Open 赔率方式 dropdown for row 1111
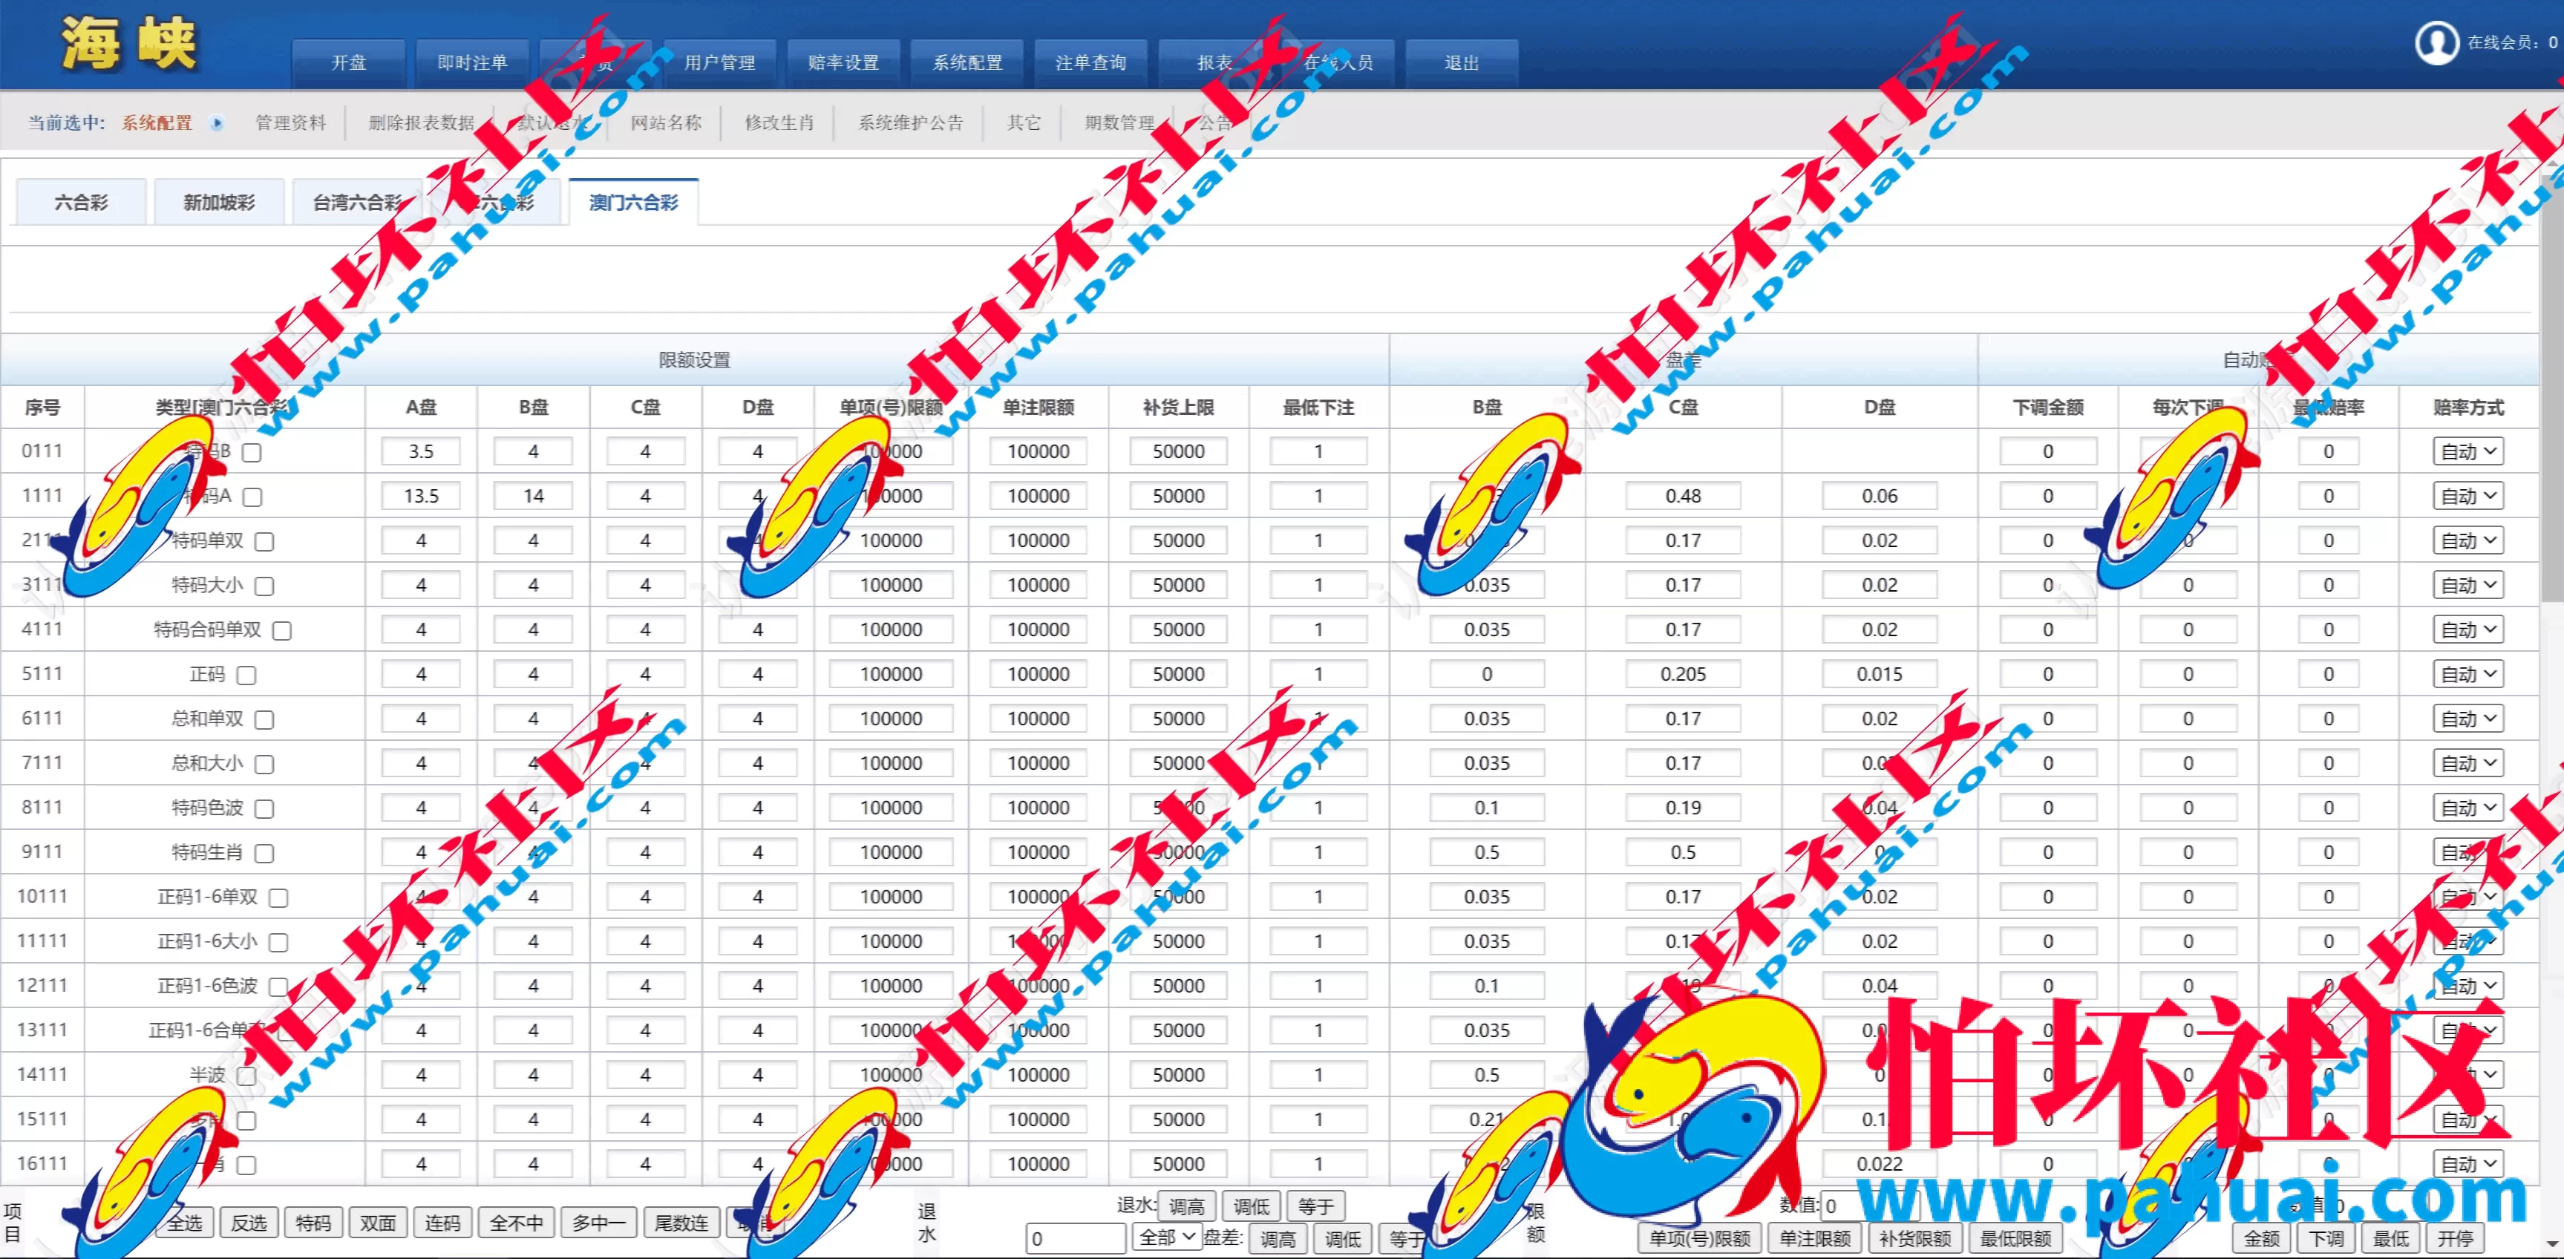 2468,497
